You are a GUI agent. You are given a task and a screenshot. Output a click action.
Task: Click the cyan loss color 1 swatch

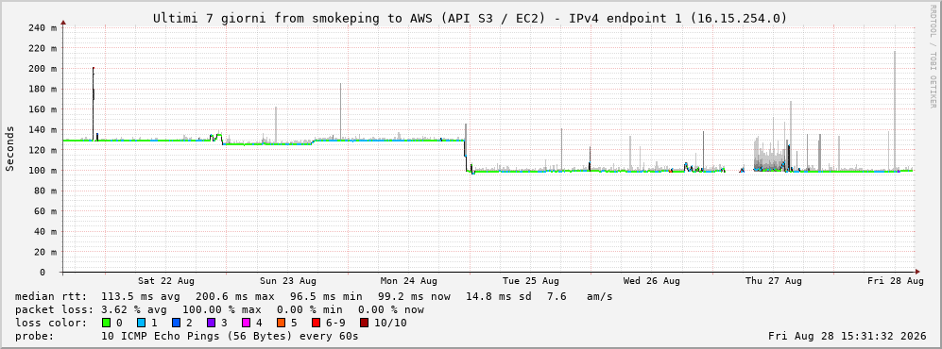click(x=142, y=324)
